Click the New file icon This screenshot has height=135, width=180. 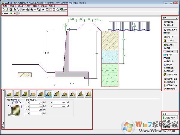(x=3, y=10)
